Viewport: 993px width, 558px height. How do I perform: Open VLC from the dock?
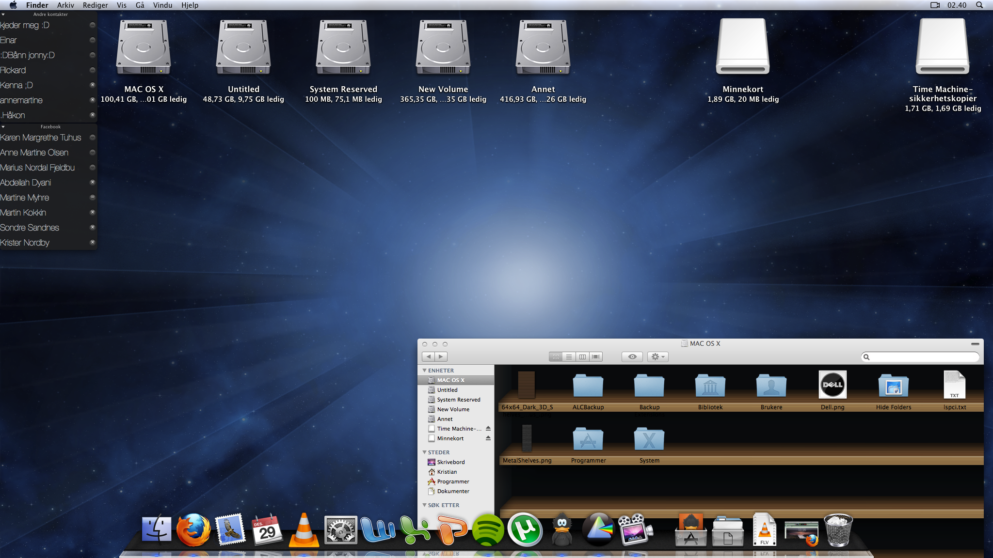[x=304, y=530]
